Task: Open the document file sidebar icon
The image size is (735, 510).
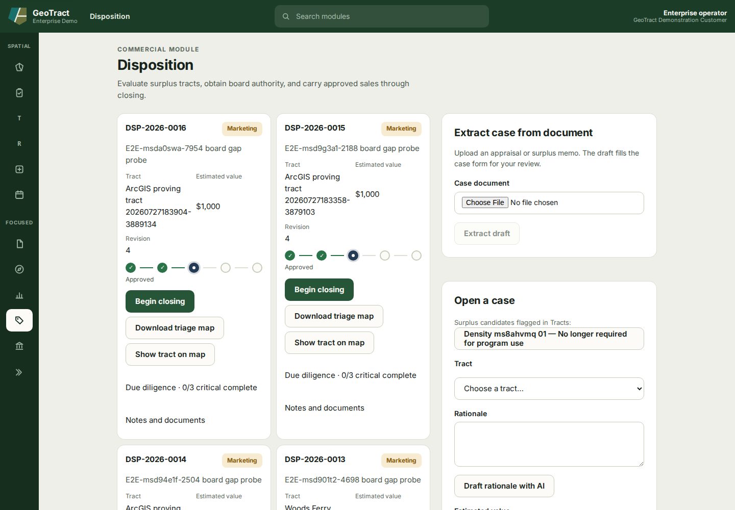Action: coord(19,244)
